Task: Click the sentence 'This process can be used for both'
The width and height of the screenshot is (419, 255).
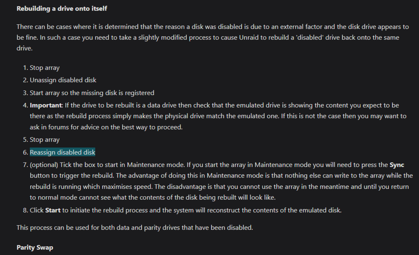Action: [134, 227]
